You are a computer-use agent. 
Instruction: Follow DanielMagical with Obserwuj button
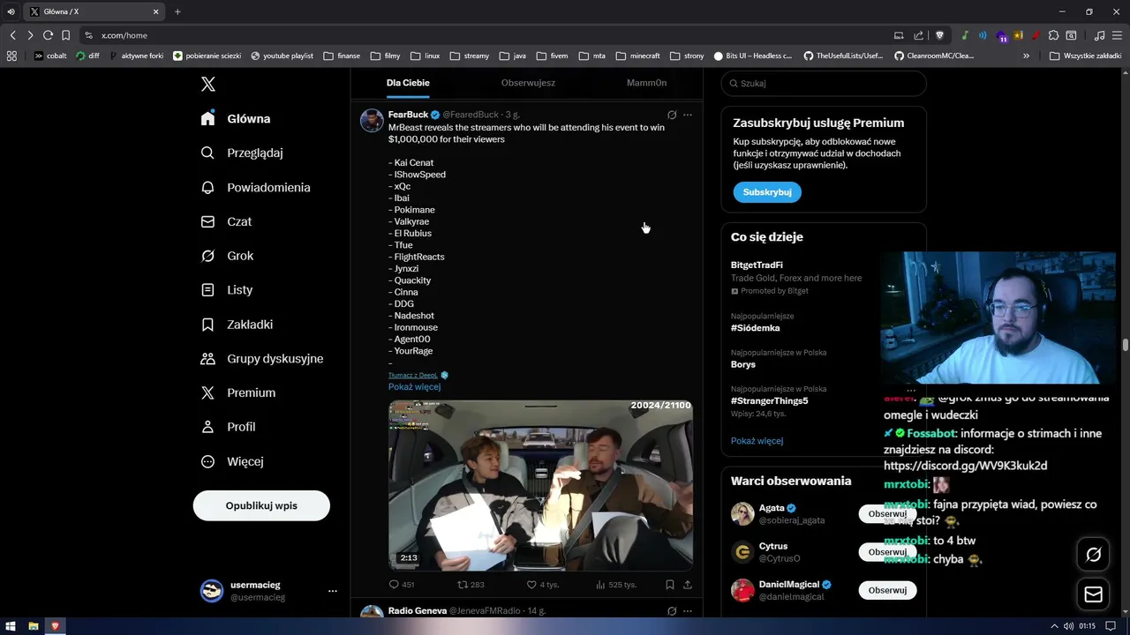pos(887,590)
